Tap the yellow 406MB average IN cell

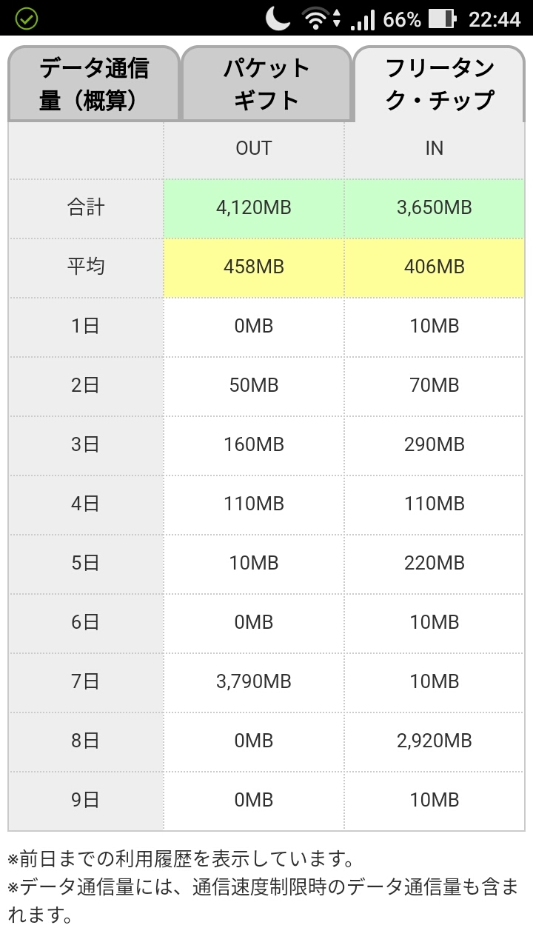pos(435,267)
